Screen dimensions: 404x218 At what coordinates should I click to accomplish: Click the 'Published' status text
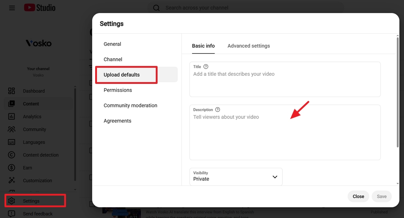tap(379, 212)
